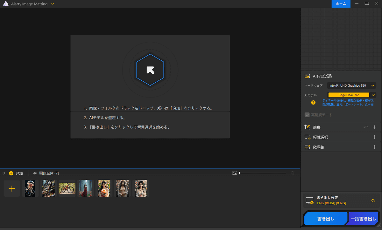Click the hexagon import arrow icon
The image size is (382, 230).
(150, 70)
